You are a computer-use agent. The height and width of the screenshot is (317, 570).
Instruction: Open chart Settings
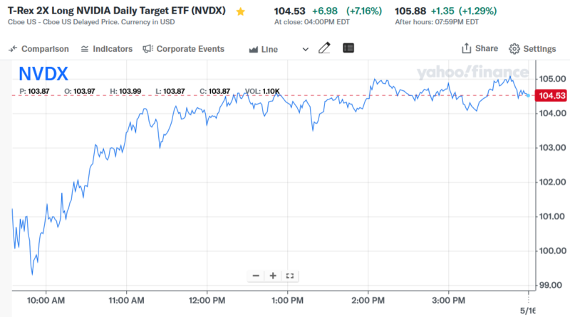pyautogui.click(x=532, y=49)
